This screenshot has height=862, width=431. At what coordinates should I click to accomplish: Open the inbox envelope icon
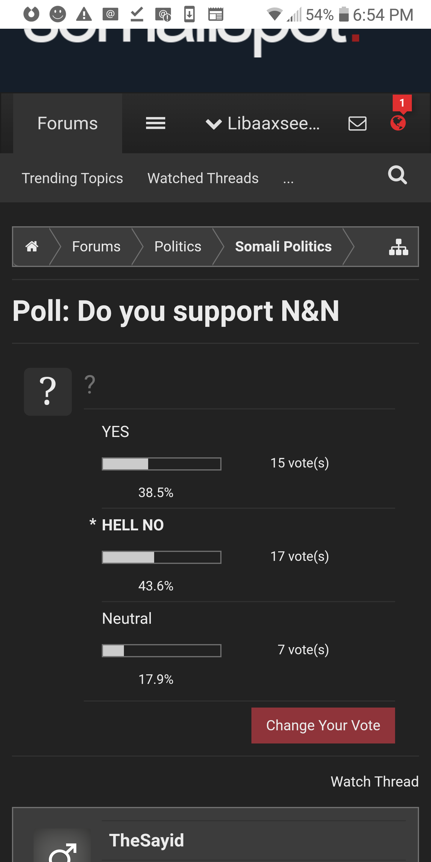(357, 123)
